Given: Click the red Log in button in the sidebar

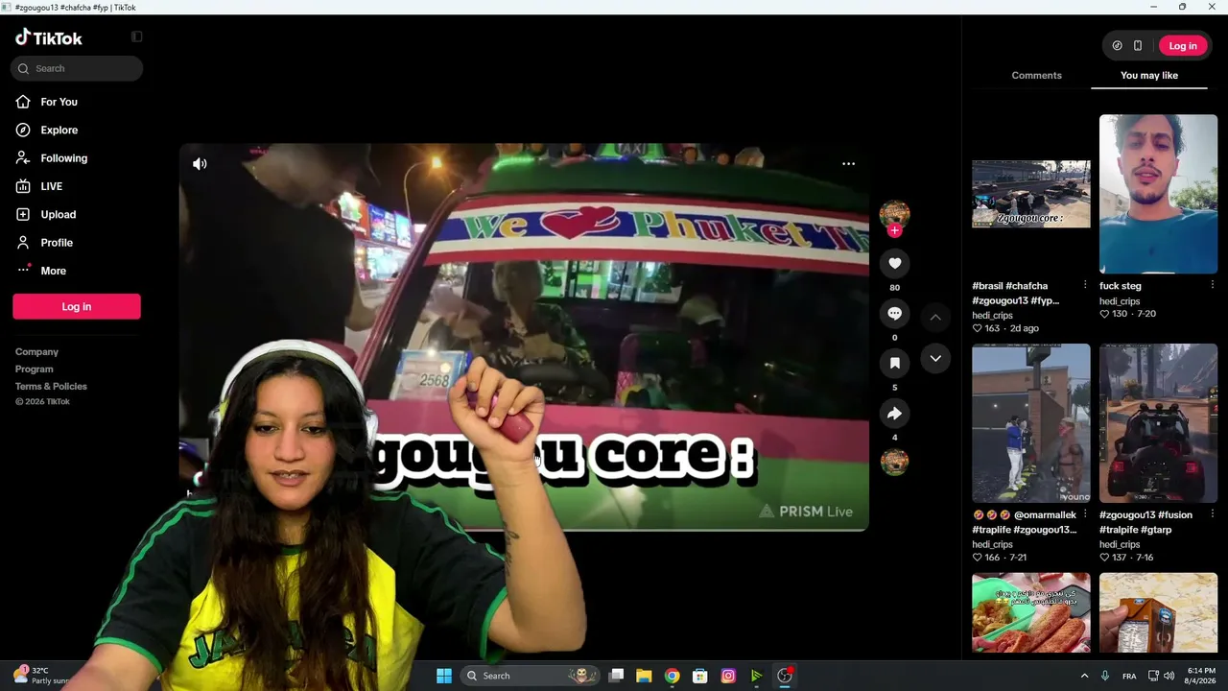Looking at the screenshot, I should tap(77, 306).
